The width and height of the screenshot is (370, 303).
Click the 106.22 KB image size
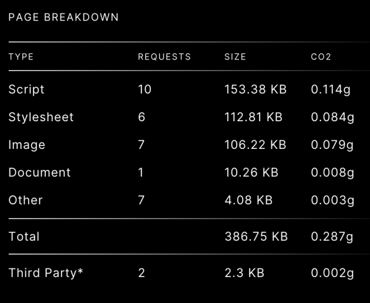(255, 145)
